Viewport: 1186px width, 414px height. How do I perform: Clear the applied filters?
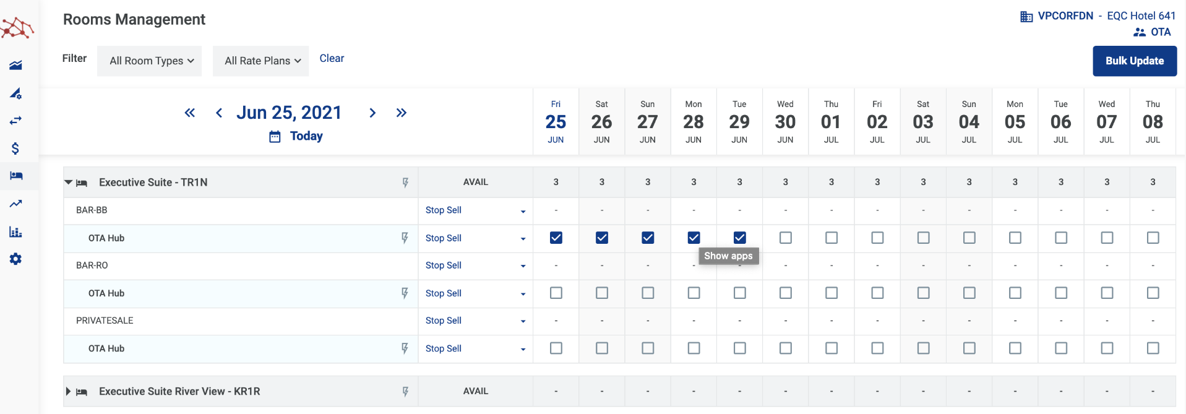[x=332, y=58]
